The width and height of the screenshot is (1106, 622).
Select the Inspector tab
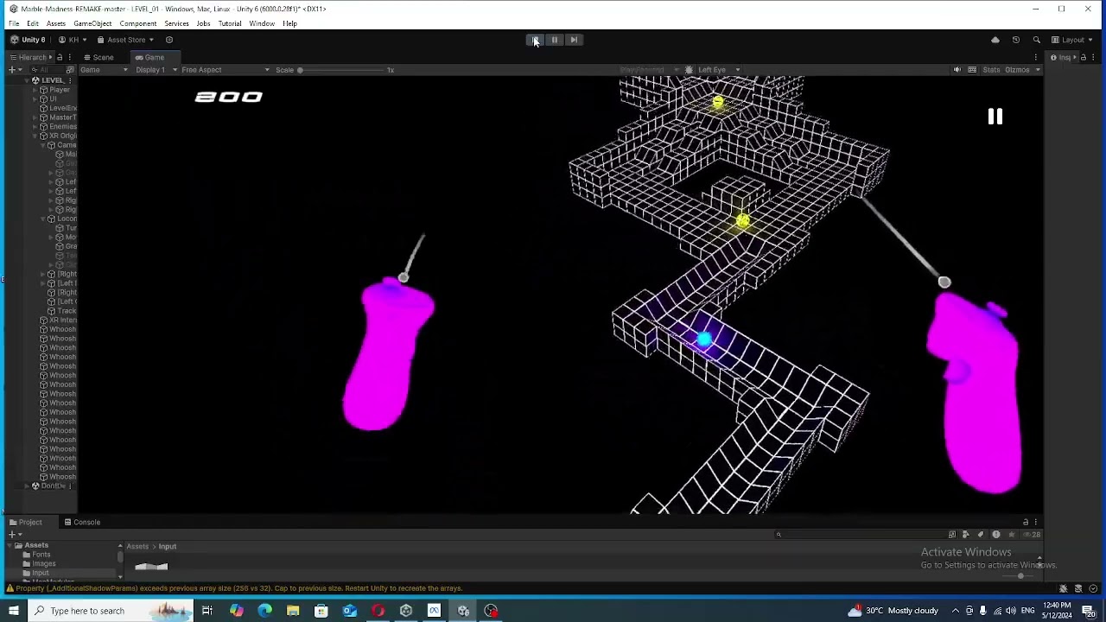(1061, 57)
